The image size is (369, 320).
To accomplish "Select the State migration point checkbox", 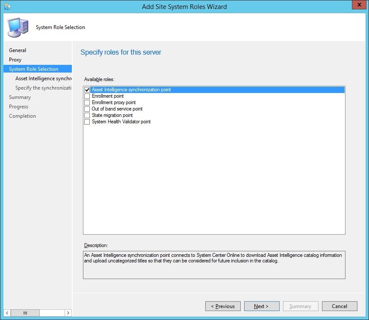I will pos(87,115).
